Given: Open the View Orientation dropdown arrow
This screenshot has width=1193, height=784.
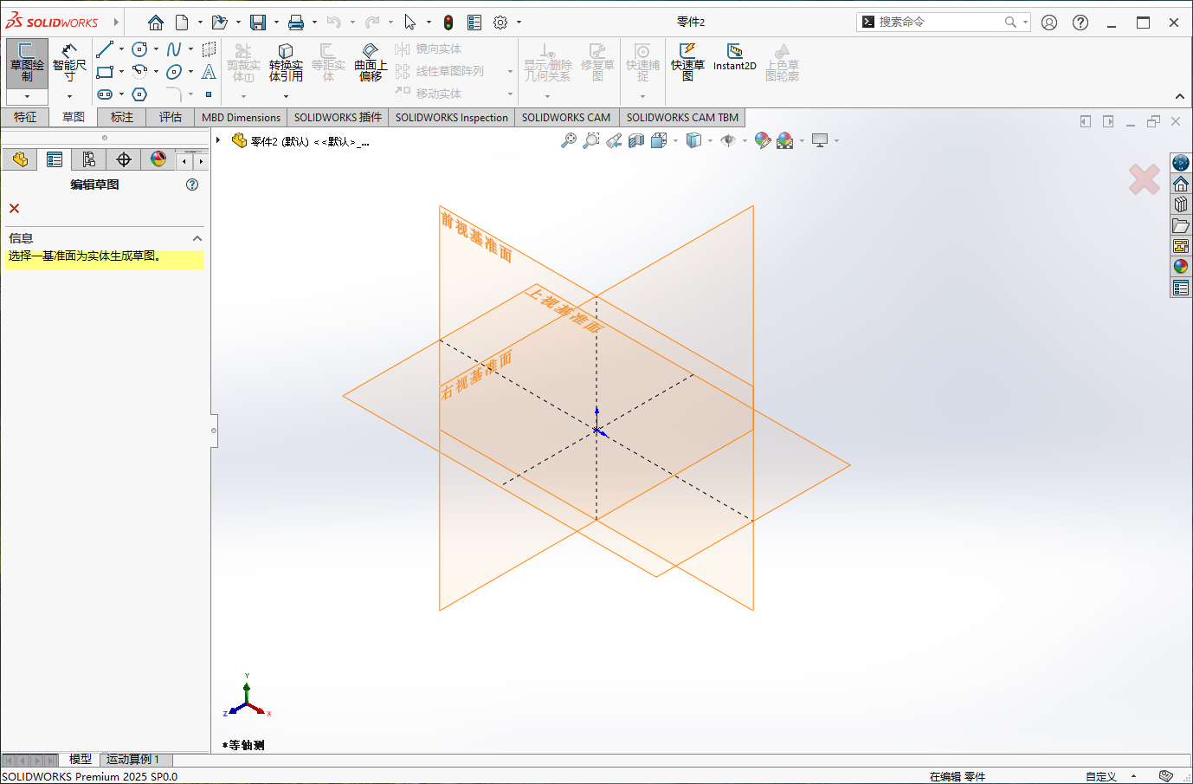Looking at the screenshot, I should 676,140.
